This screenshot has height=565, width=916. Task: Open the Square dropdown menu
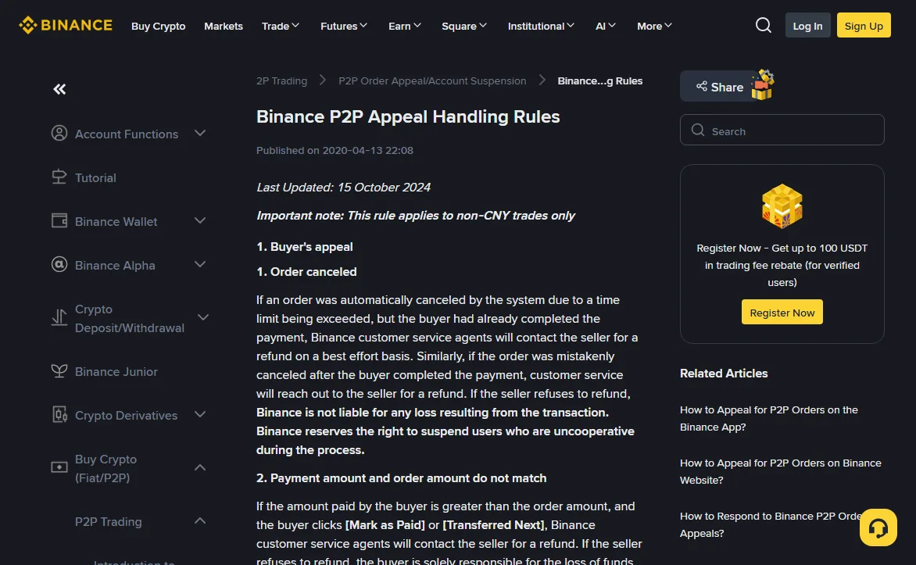point(463,26)
